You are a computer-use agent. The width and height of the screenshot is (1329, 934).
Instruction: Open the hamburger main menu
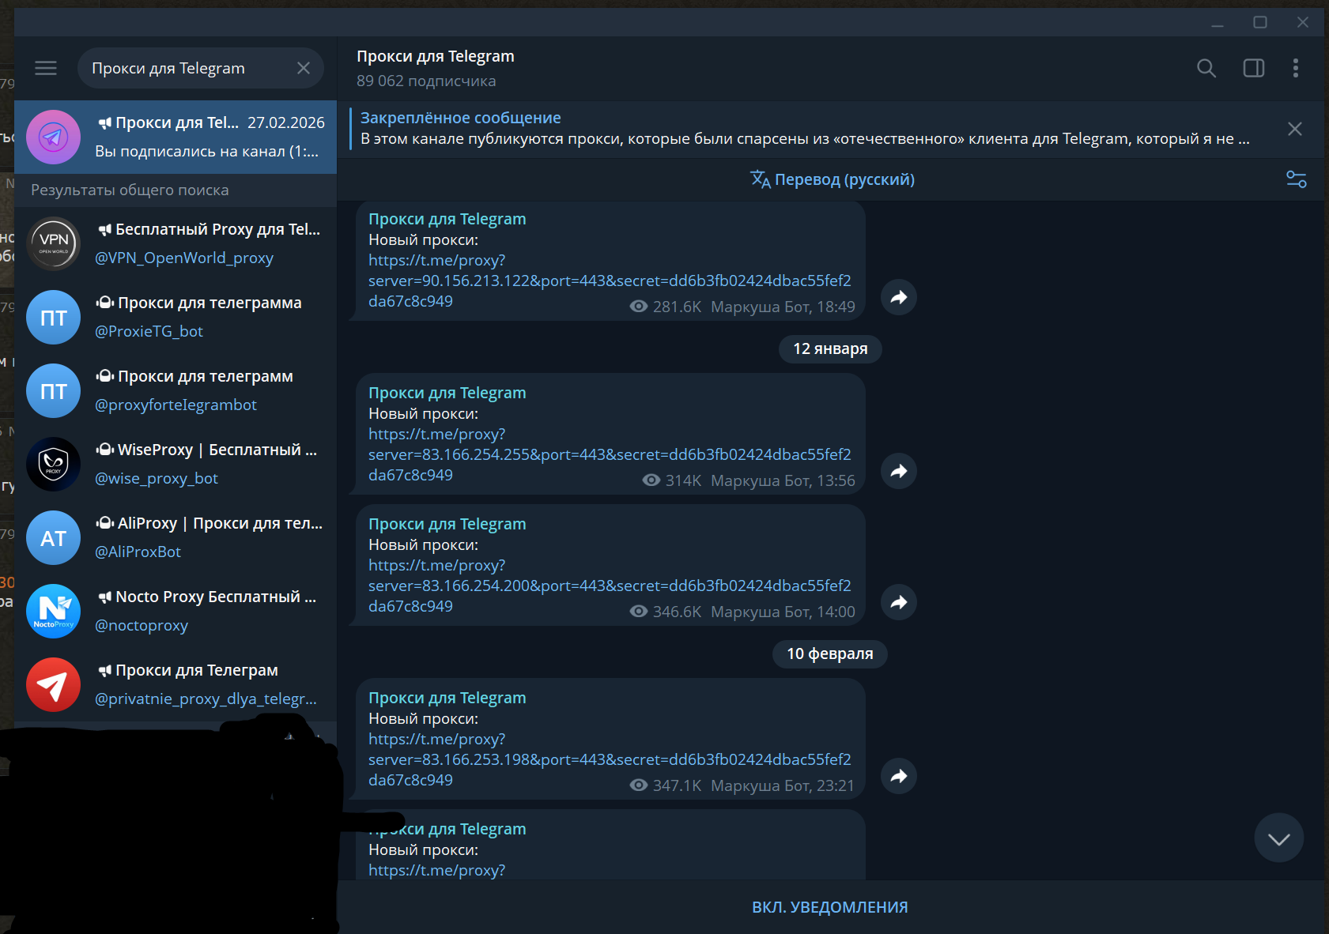(46, 68)
